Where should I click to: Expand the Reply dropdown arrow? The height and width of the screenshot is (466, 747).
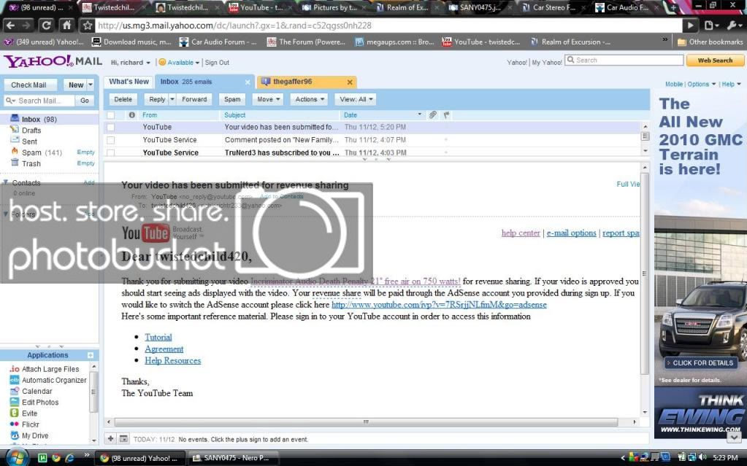click(x=172, y=99)
